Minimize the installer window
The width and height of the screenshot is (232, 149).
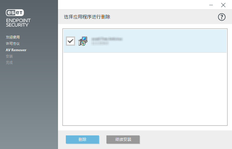211,5
